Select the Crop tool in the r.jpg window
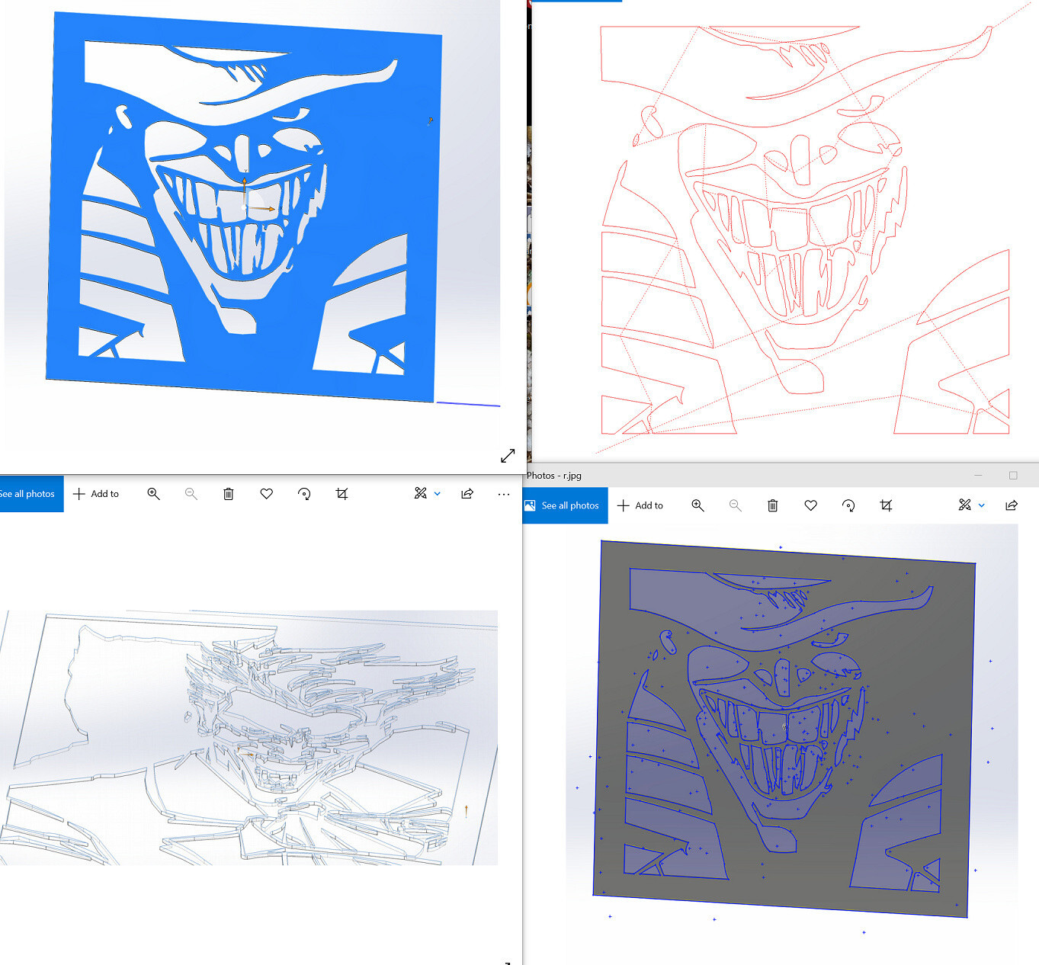 pyautogui.click(x=886, y=505)
